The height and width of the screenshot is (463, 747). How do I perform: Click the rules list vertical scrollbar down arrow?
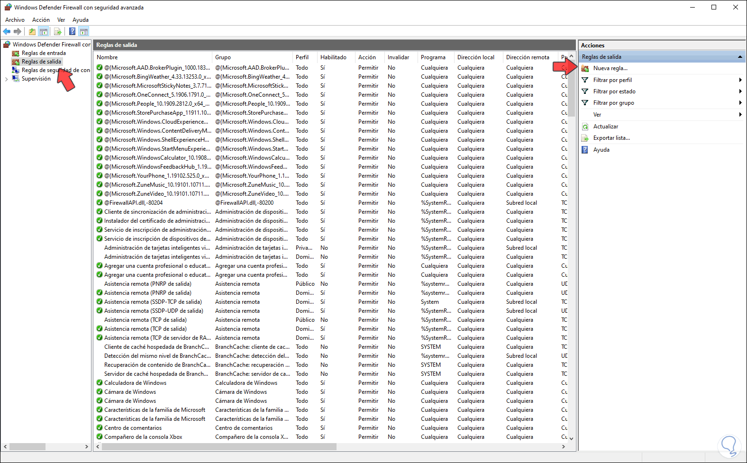[571, 438]
